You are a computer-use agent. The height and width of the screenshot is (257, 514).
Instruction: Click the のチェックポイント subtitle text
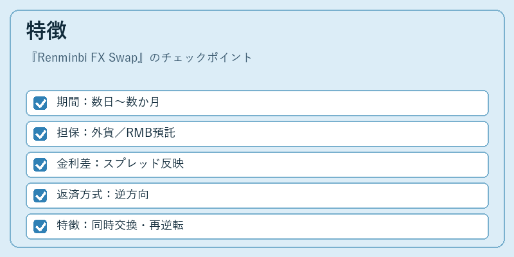(201, 58)
